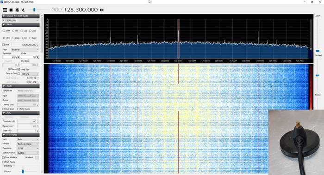Stop the radio with stop button
The width and height of the screenshot is (324, 175).
tap(11, 10)
